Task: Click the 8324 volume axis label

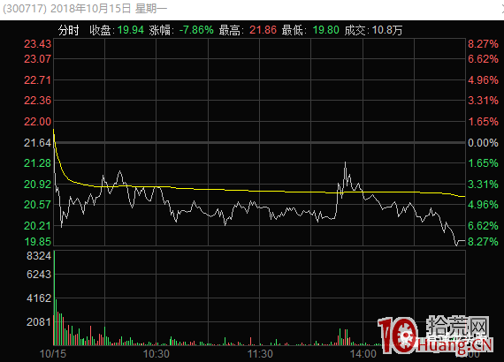Action: tap(39, 256)
